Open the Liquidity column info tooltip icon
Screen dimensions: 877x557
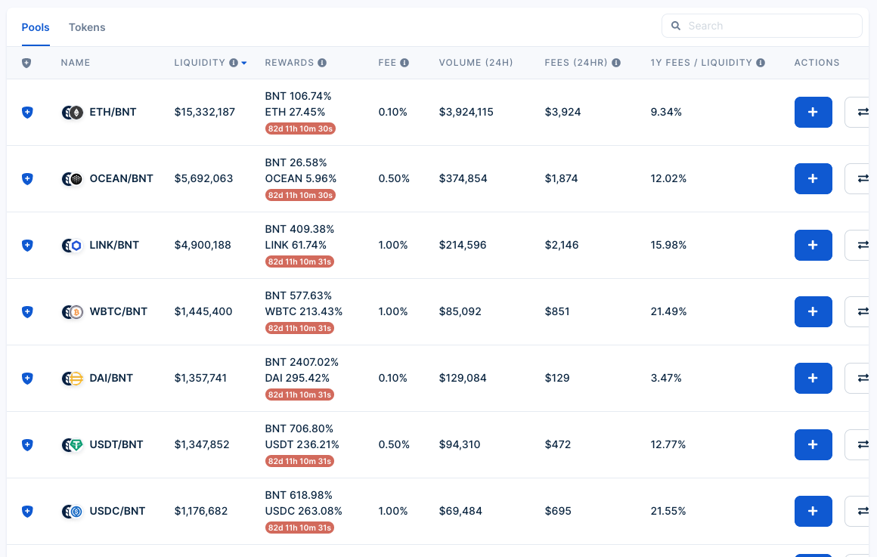tap(234, 63)
